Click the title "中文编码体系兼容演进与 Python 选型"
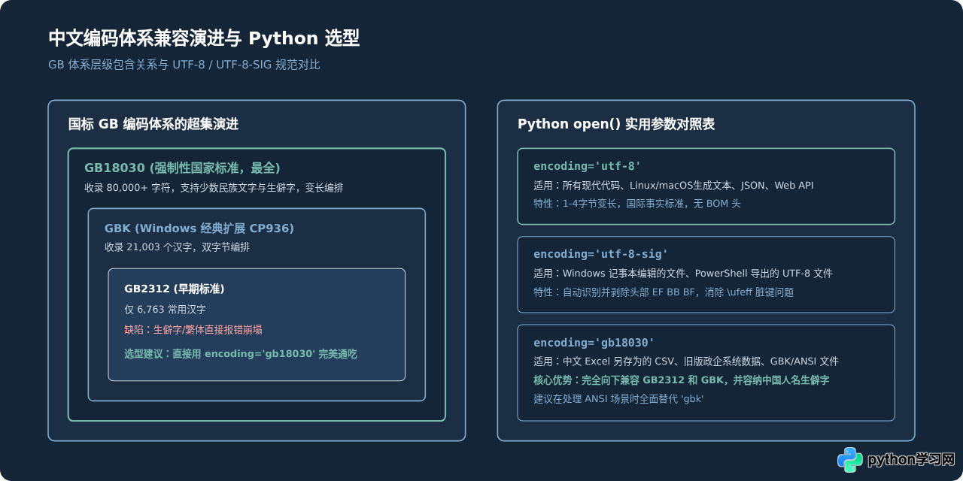 [204, 38]
